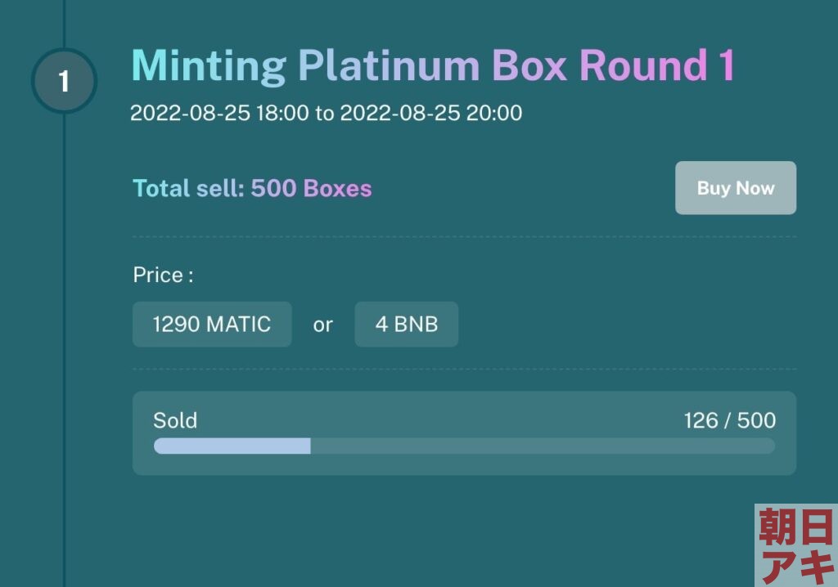Click the word "or" between prices
This screenshot has height=587, width=838.
(322, 325)
